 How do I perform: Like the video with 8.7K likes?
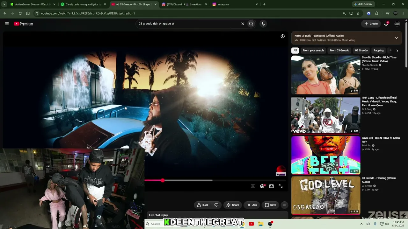tap(202, 205)
